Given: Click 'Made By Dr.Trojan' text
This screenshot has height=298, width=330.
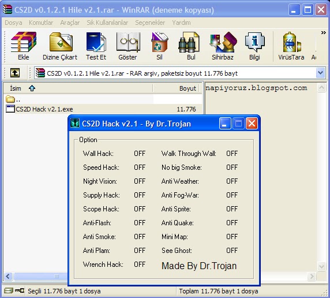Looking at the screenshot, I should tap(199, 266).
